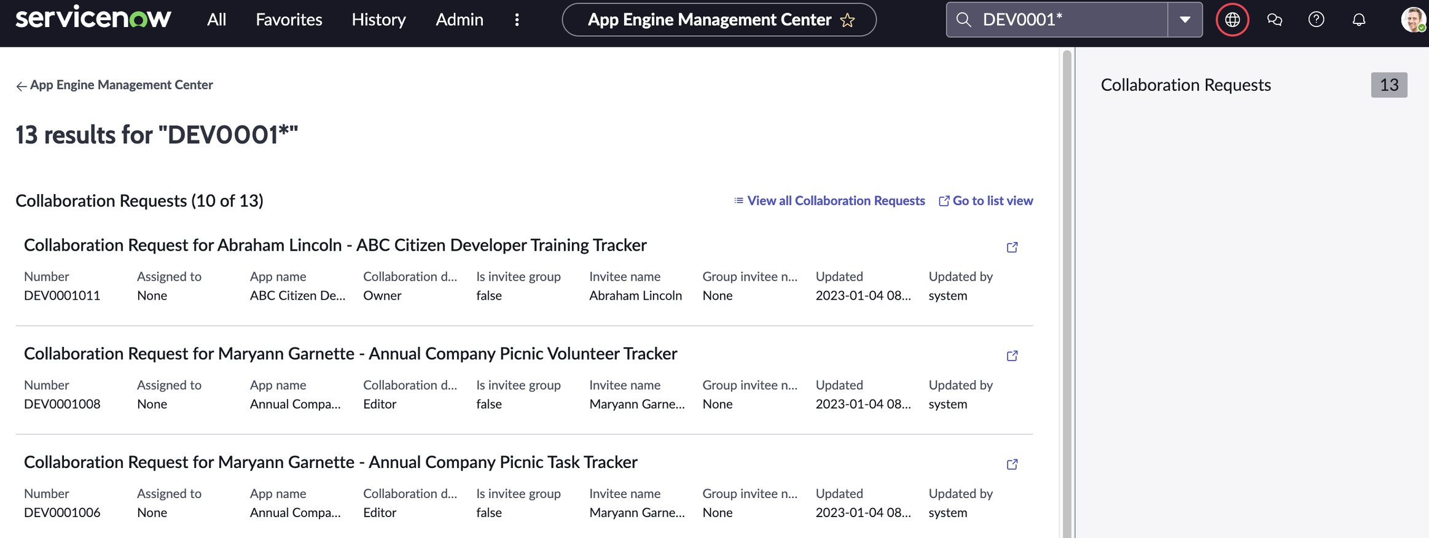Open Picnic Task Tracker request title
The width and height of the screenshot is (1429, 538).
coord(331,462)
